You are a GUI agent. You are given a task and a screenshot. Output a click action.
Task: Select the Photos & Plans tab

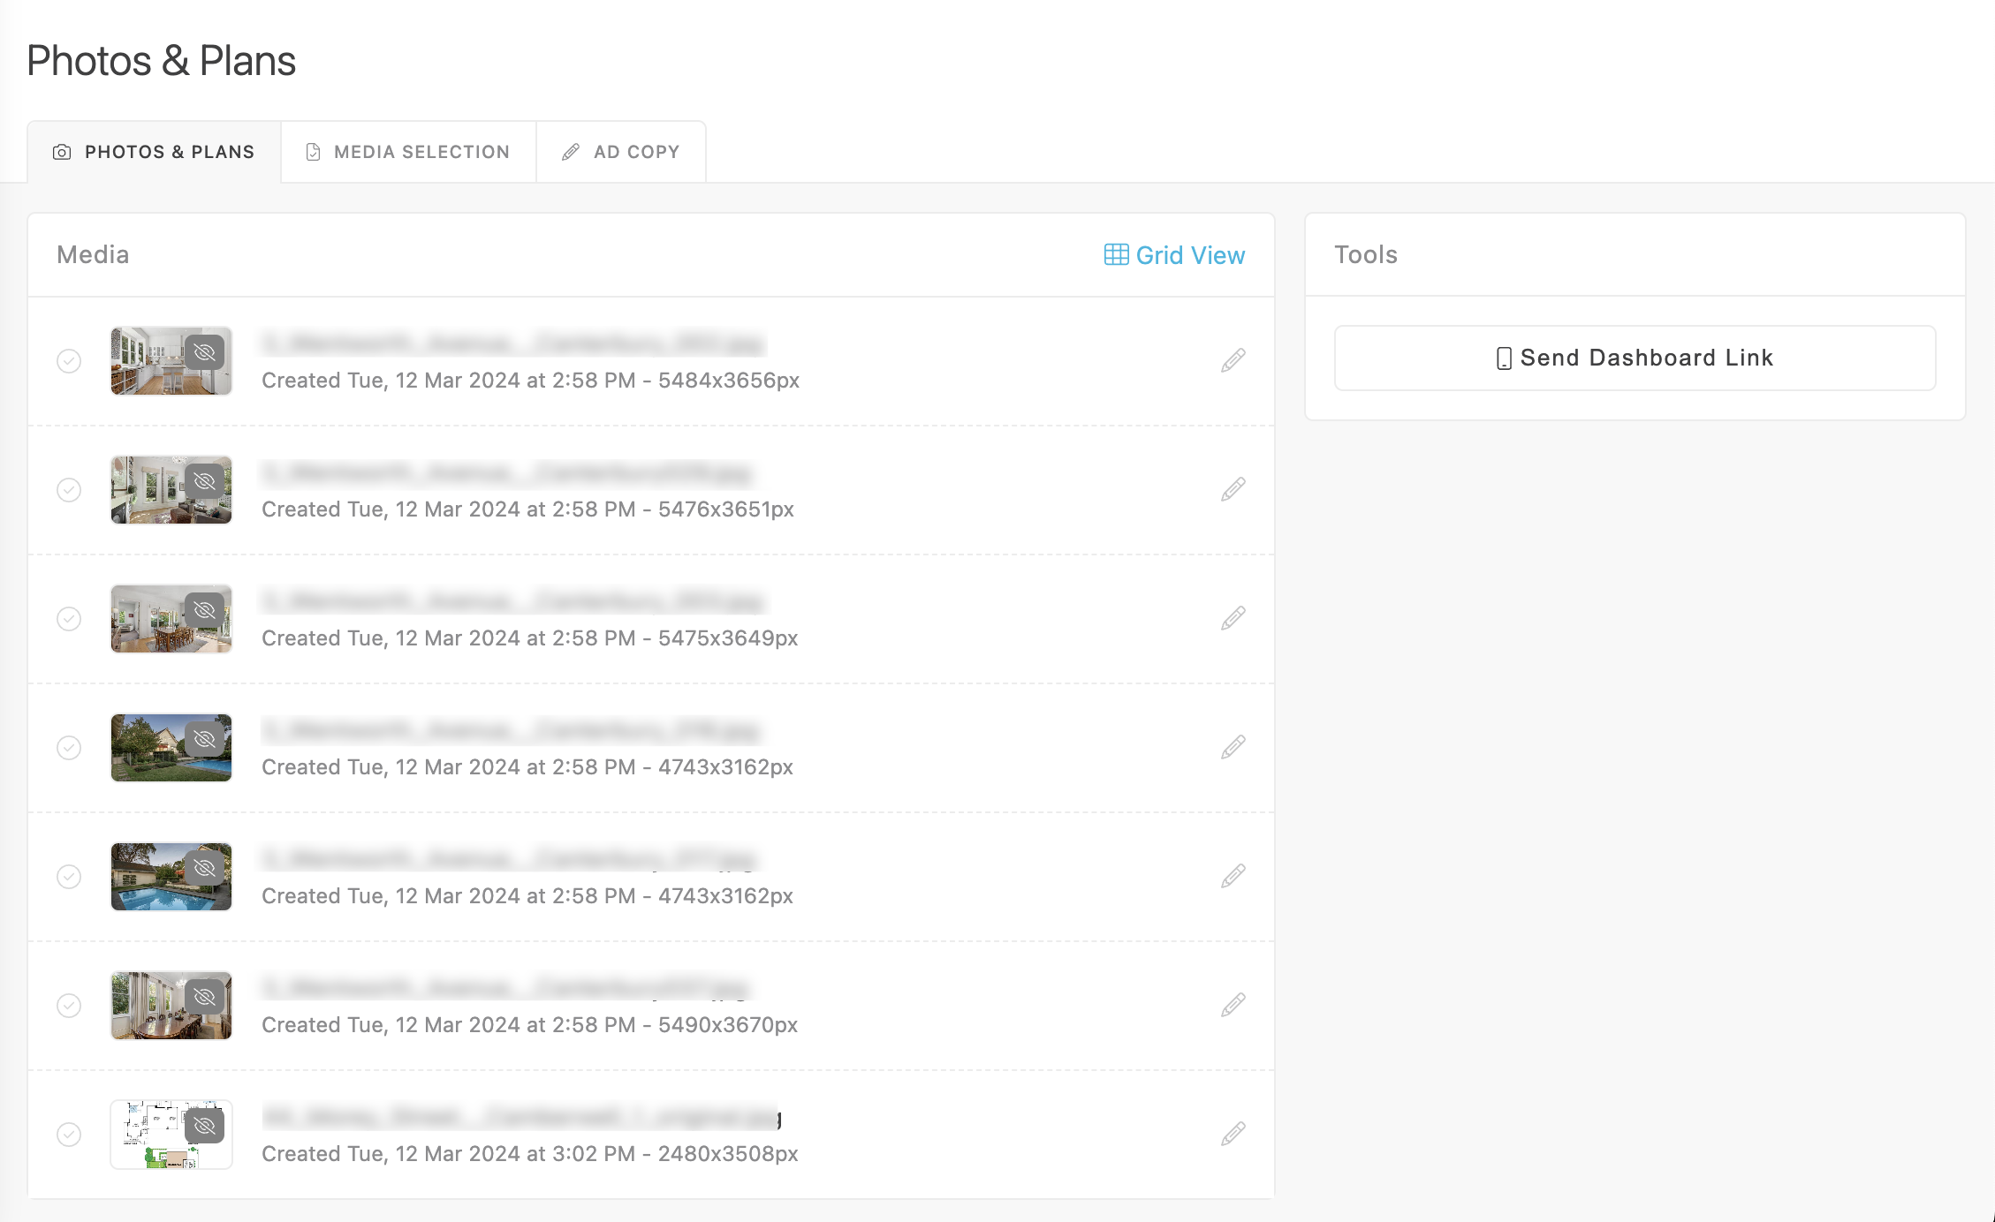[154, 152]
